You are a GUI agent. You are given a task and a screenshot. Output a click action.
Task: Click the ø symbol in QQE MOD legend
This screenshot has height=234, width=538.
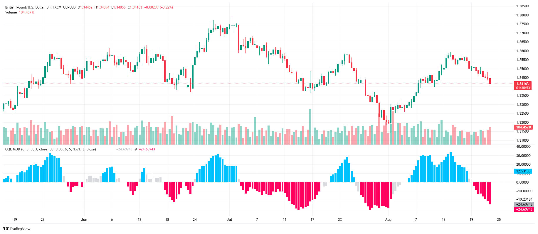point(136,149)
